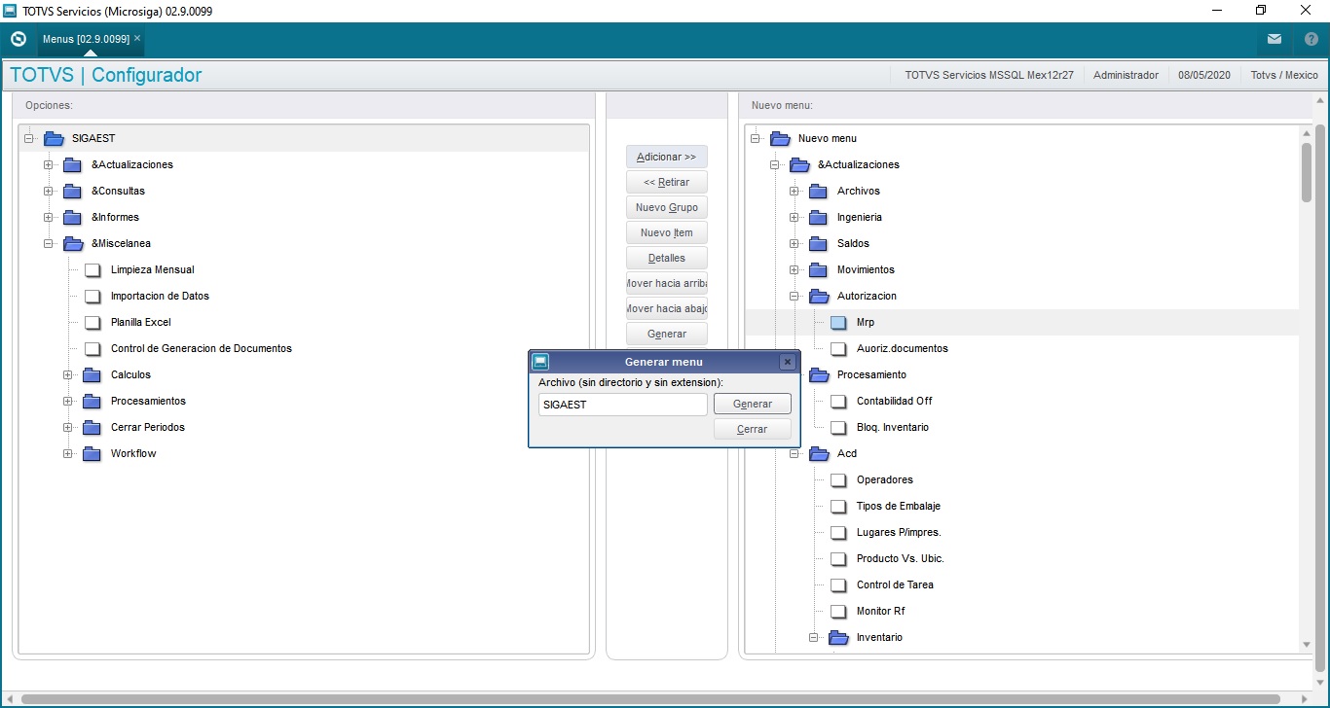This screenshot has height=708, width=1330.
Task: Expand the Calculos subfolder
Action: coord(68,374)
